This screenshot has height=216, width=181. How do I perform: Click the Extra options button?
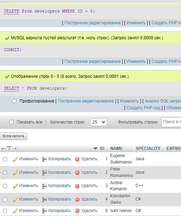click(13, 136)
